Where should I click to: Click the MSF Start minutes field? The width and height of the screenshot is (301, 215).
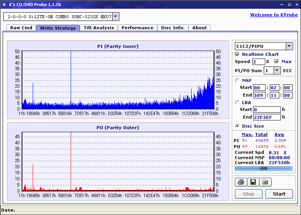(259, 88)
